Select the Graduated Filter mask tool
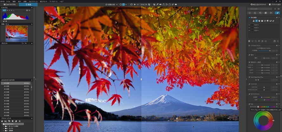Viewport: 282px width, 132px height. (x=262, y=21)
